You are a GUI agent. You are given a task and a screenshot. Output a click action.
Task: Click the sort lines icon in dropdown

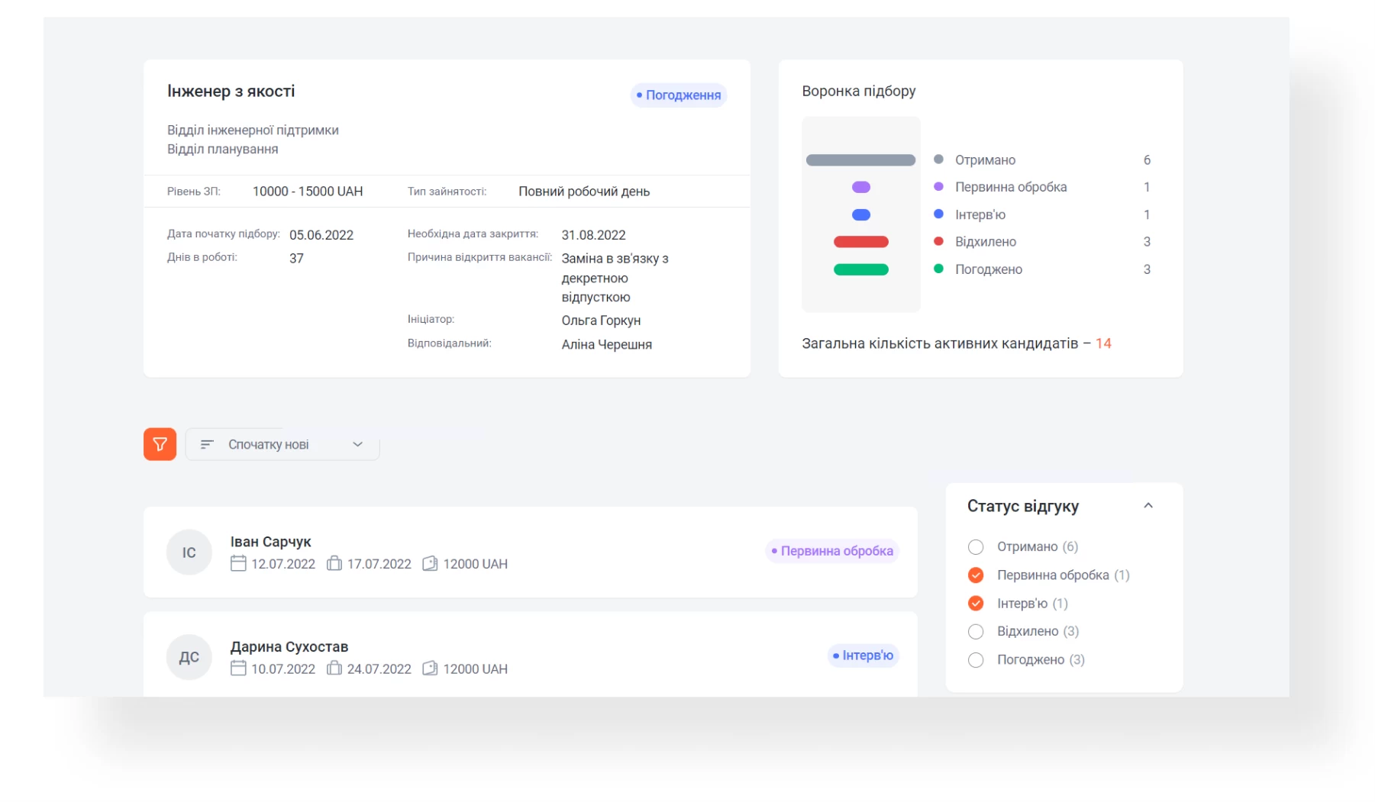click(x=207, y=444)
